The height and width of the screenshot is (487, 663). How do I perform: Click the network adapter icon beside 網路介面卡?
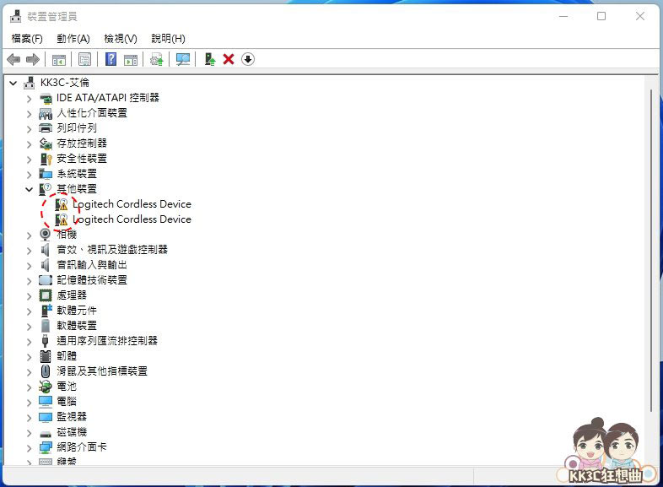coord(46,447)
